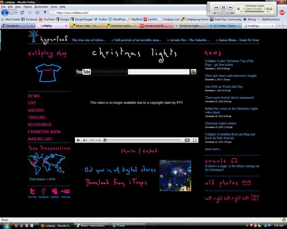287x229 pixels.
Task: Open the Adblock Plus dropdown arrow
Action: pyautogui.click(x=285, y=12)
